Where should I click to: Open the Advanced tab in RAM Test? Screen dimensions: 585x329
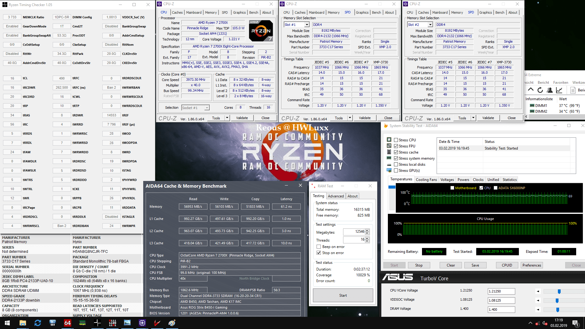[x=336, y=196]
